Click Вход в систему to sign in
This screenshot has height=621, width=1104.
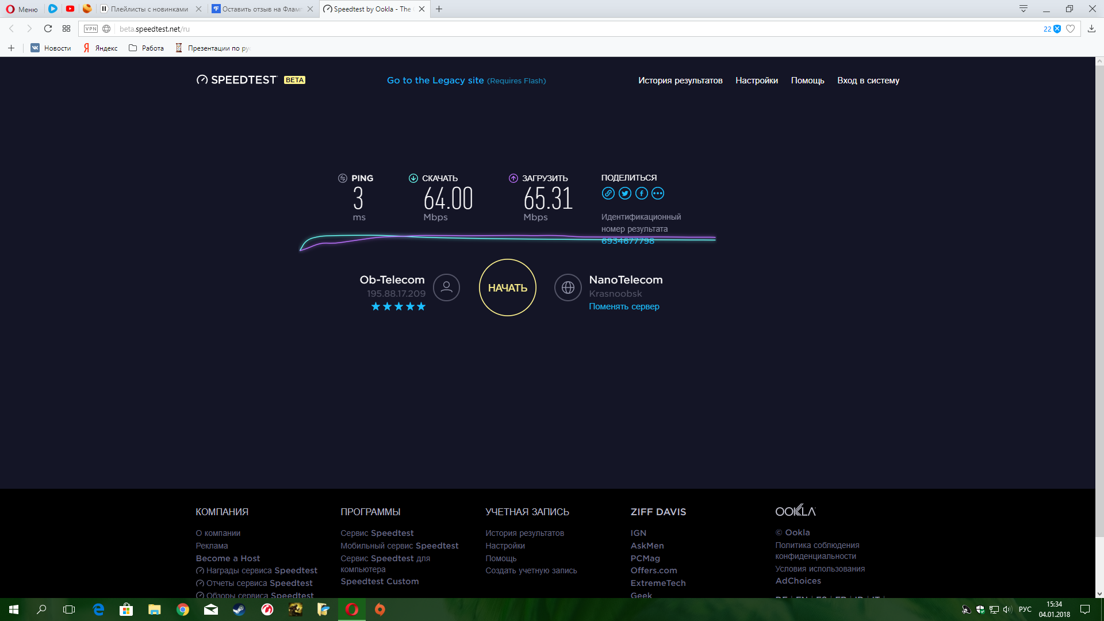(868, 80)
